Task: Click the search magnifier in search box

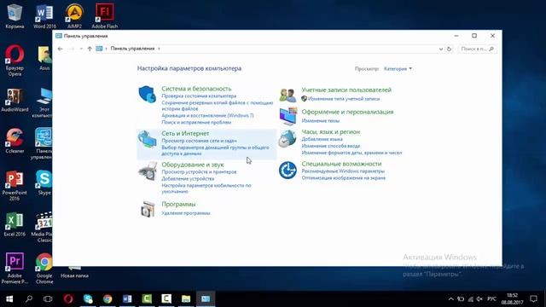Action: click(x=491, y=49)
